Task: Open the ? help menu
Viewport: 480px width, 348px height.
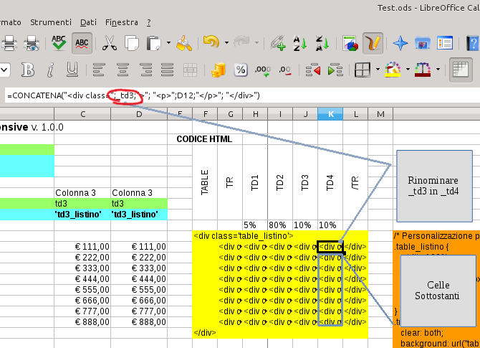Action: (x=148, y=22)
